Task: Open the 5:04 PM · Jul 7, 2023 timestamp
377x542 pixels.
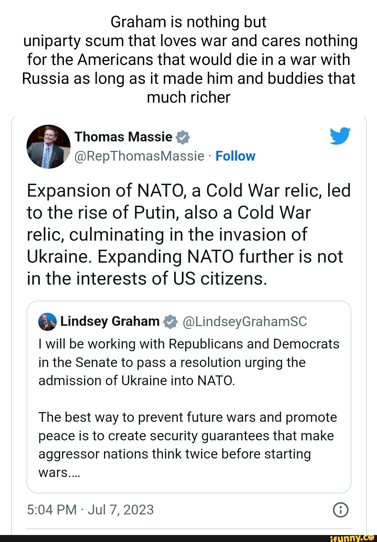Action: pos(90,510)
